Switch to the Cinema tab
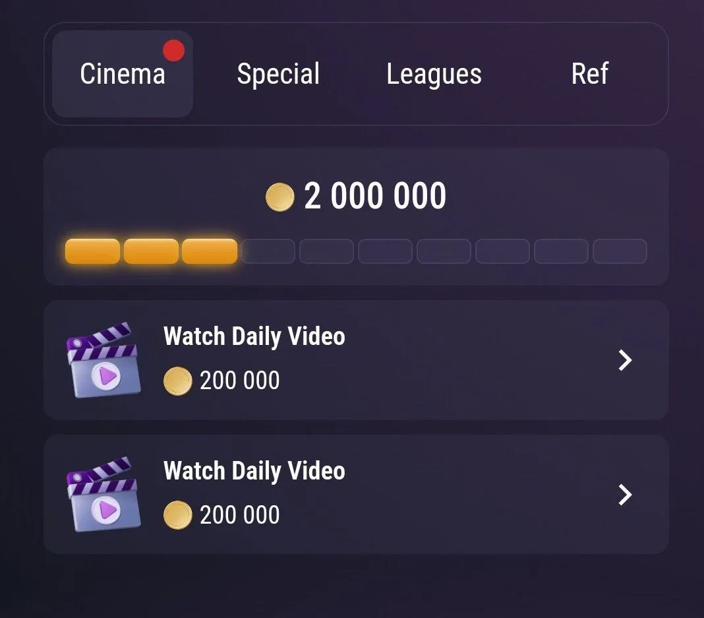704x618 pixels. click(123, 74)
